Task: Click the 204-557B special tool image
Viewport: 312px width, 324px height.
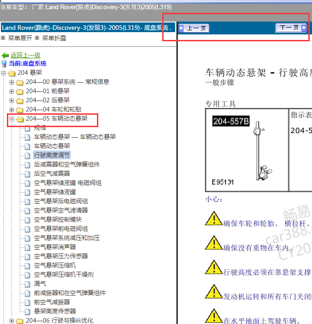Action: [247, 150]
